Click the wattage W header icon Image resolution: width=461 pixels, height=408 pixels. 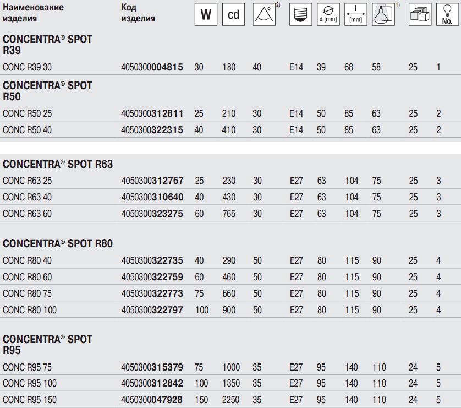pos(206,14)
